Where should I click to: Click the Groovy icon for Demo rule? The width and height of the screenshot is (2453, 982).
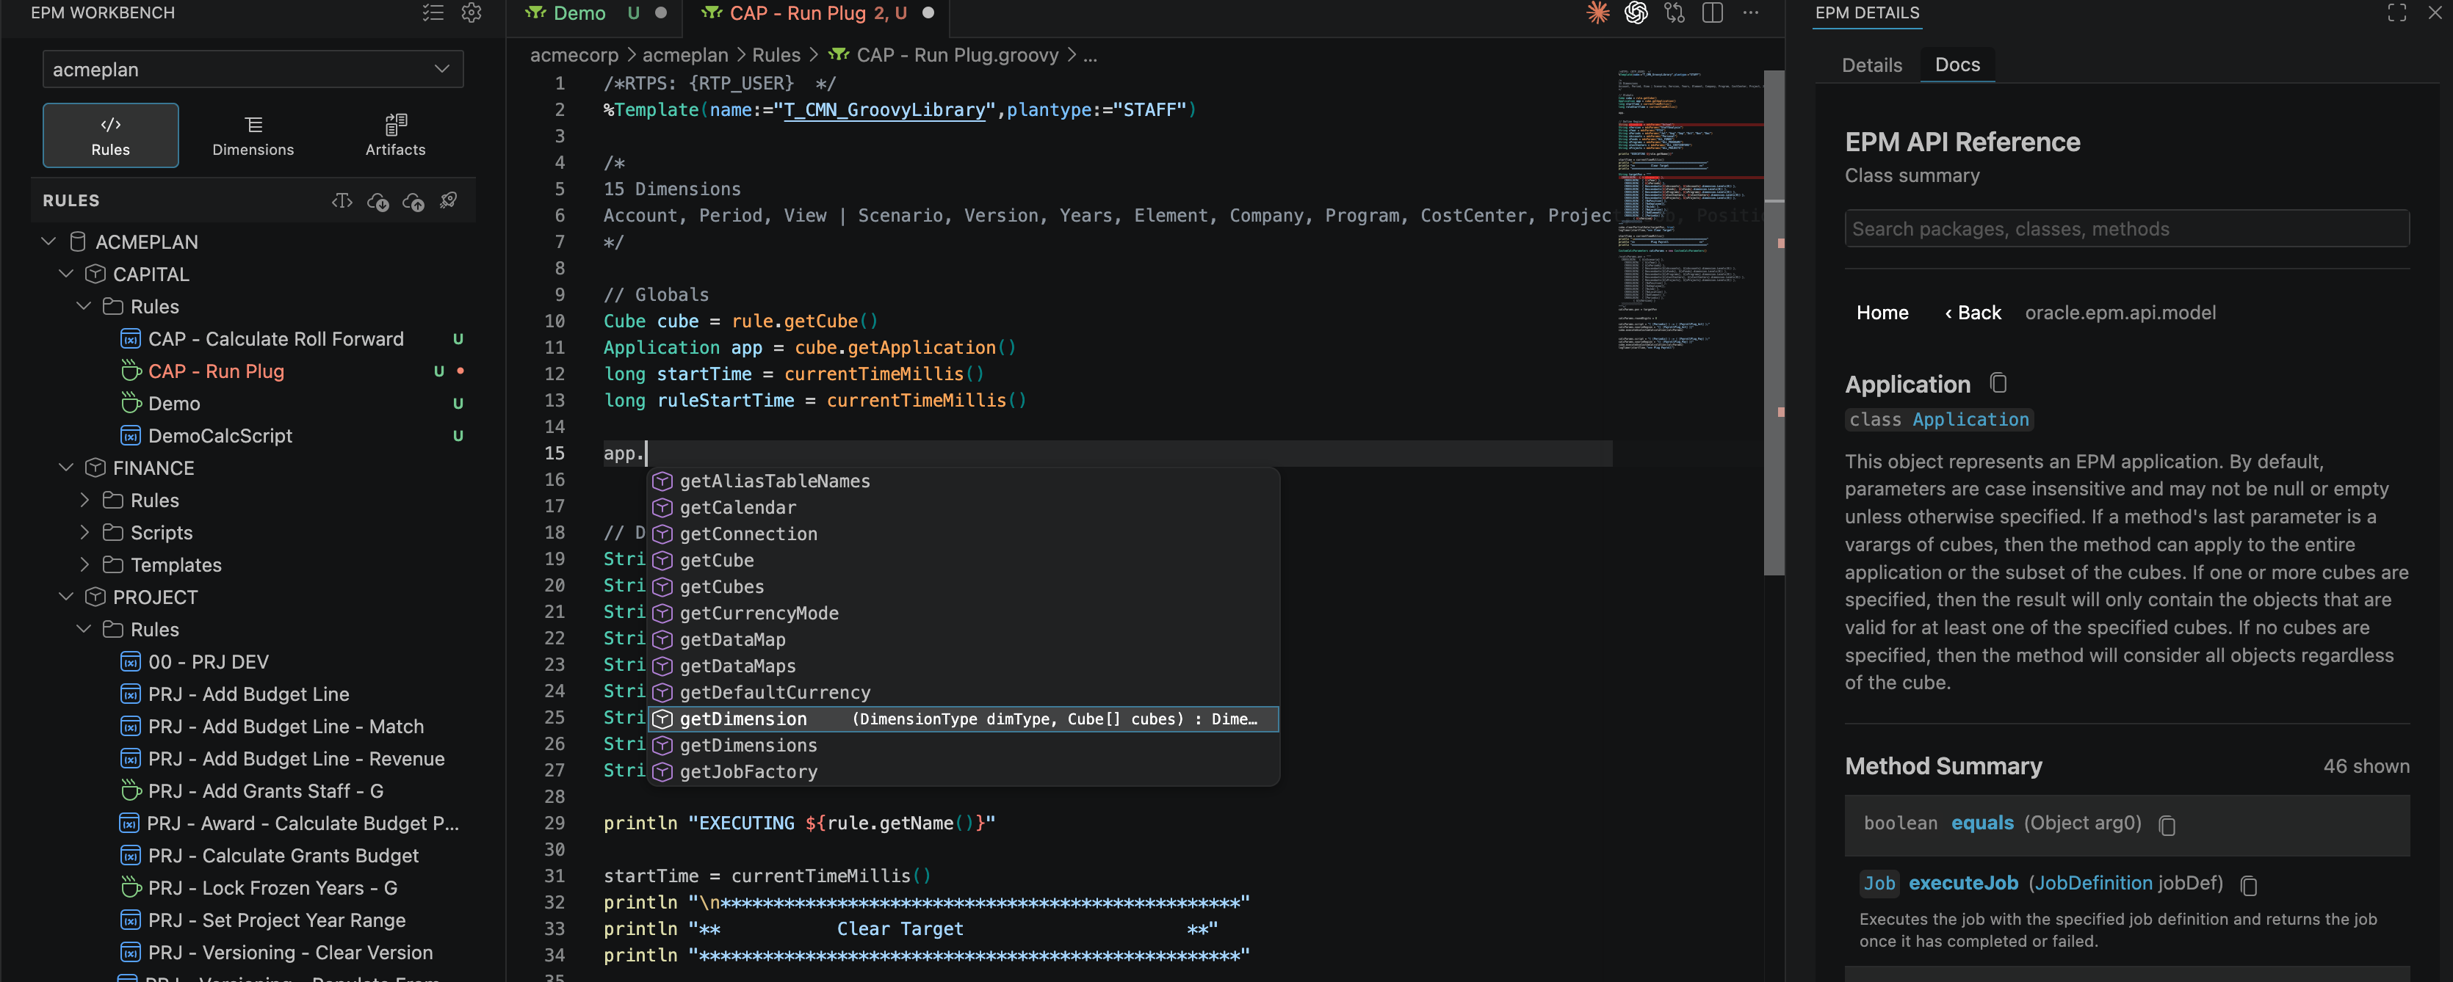(131, 404)
